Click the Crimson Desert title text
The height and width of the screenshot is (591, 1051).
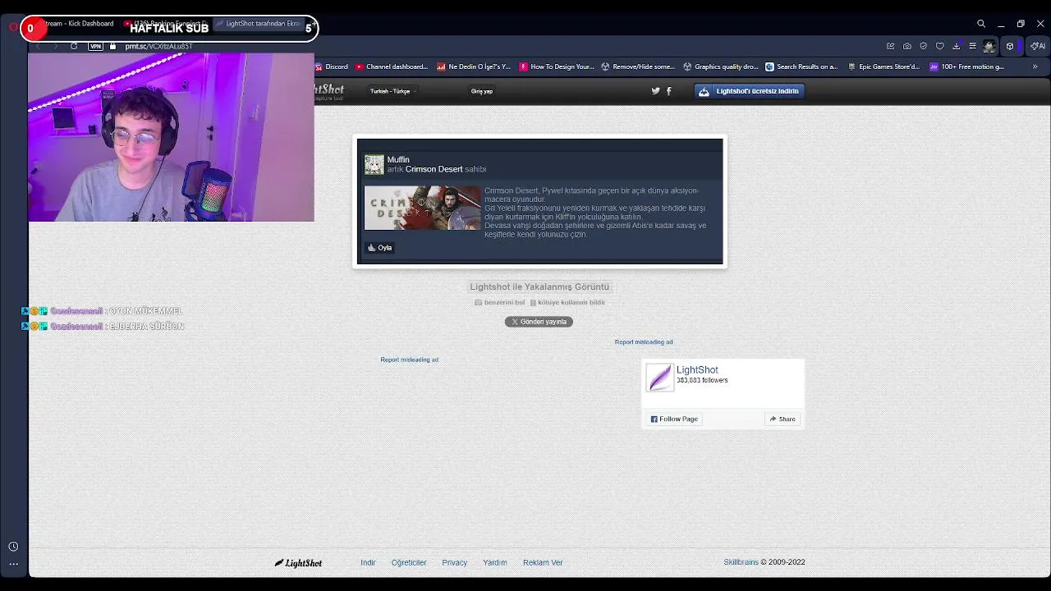(434, 169)
